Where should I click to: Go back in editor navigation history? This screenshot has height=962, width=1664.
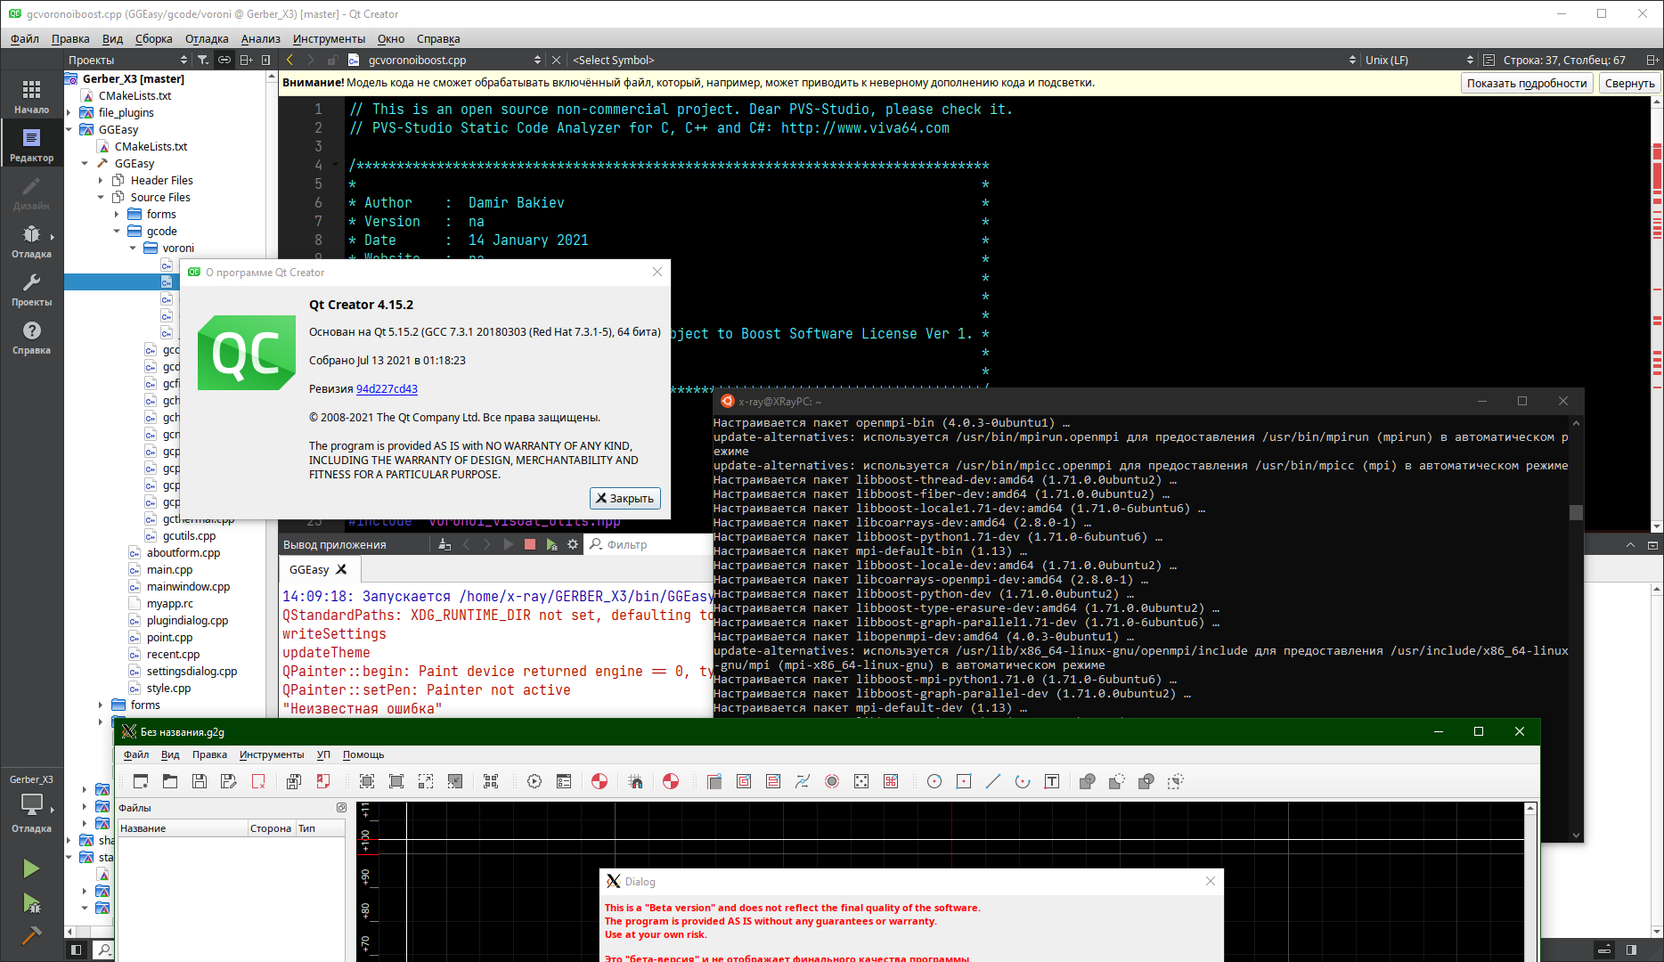click(x=290, y=60)
